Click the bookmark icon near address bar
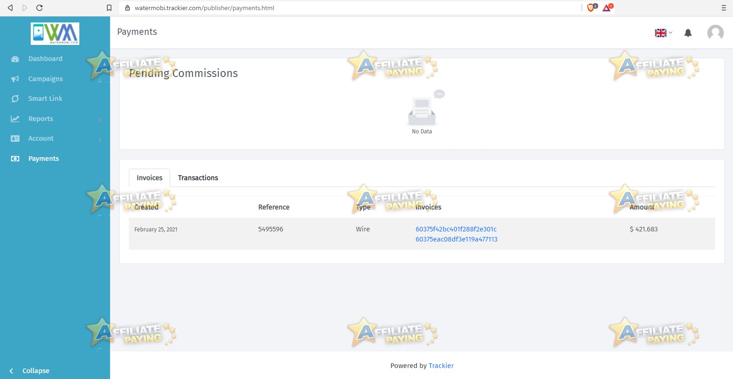Screen dimensions: 733x379 click(x=109, y=8)
